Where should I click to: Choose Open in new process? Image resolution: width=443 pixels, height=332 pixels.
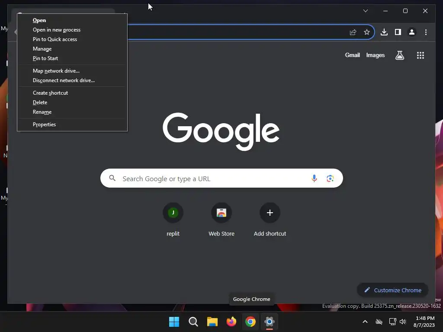pos(72,30)
